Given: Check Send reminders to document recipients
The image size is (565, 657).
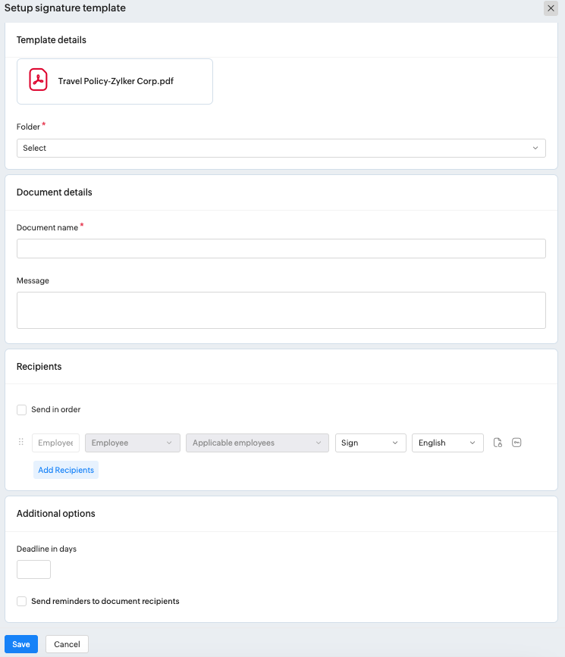Looking at the screenshot, I should click(22, 602).
